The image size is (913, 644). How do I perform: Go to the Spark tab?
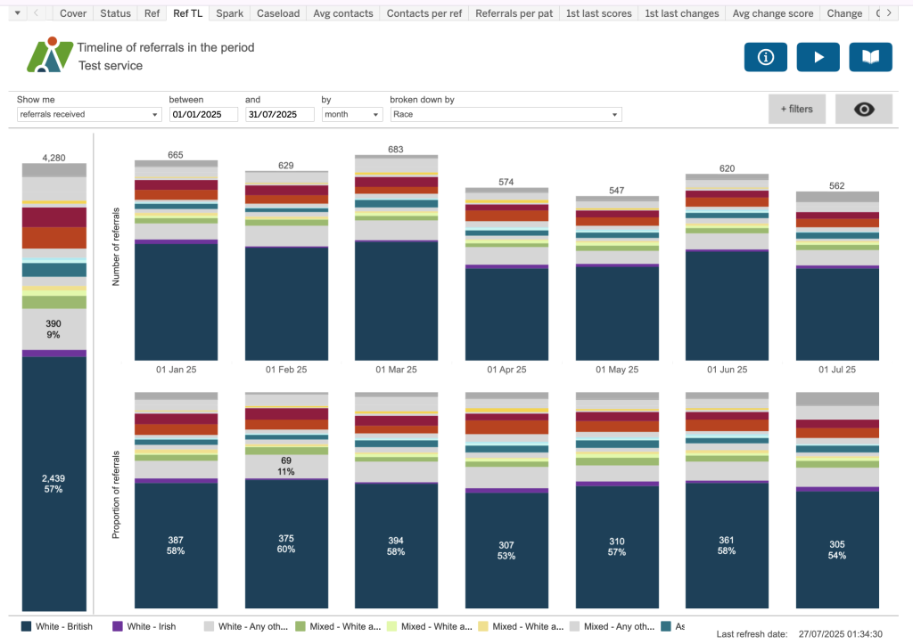(229, 13)
